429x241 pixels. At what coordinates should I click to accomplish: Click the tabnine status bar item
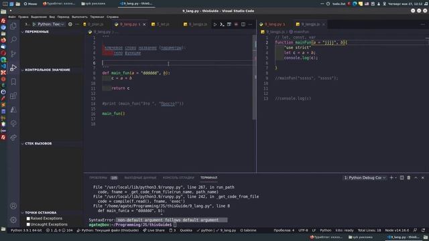coord(248,230)
